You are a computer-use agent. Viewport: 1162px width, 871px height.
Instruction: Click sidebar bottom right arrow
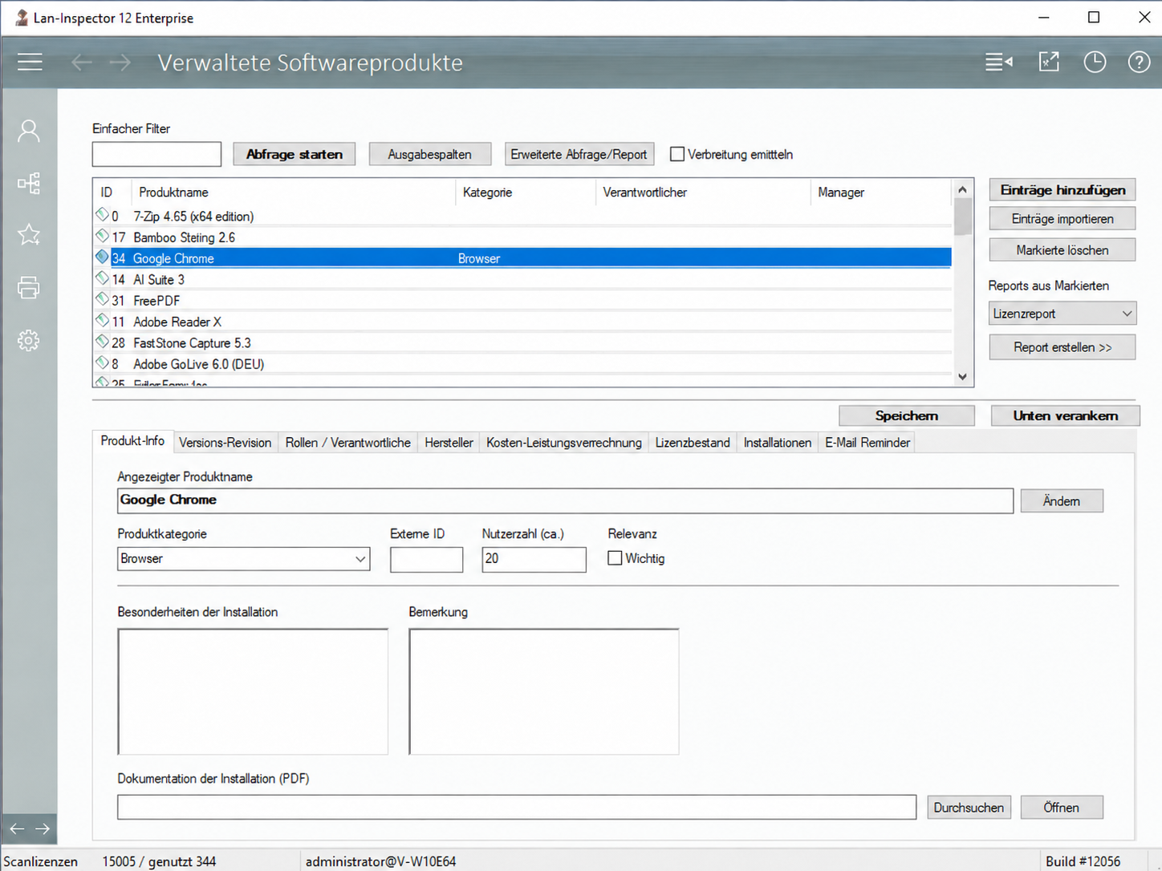[43, 828]
